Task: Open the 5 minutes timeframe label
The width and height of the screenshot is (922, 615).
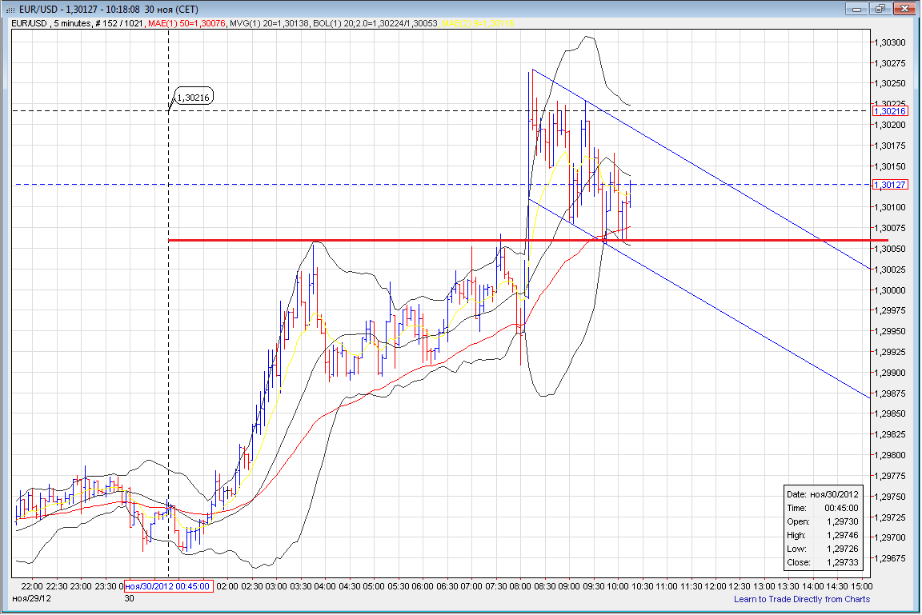Action: click(70, 24)
